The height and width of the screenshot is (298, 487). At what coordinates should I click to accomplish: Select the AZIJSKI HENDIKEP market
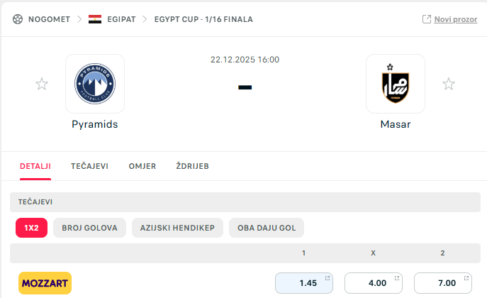pyautogui.click(x=177, y=228)
